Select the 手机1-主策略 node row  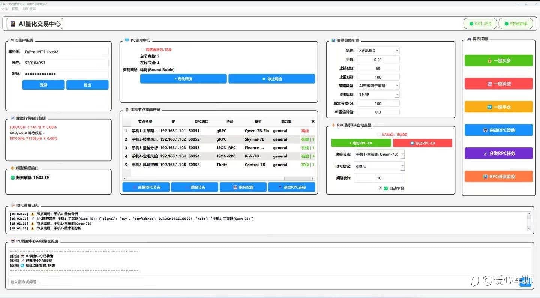tap(219, 131)
